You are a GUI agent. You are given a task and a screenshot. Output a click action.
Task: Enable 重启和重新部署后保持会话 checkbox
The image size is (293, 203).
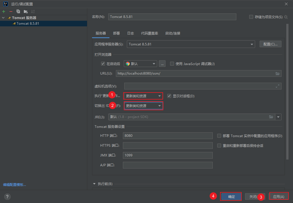(219, 146)
